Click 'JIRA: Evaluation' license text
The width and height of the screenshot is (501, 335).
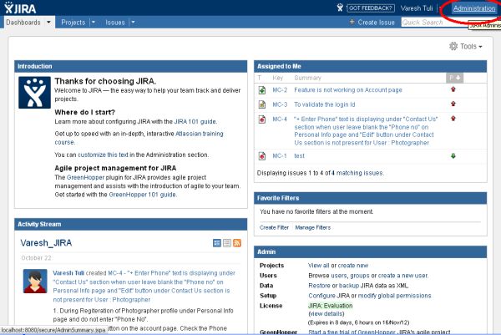(x=331, y=306)
